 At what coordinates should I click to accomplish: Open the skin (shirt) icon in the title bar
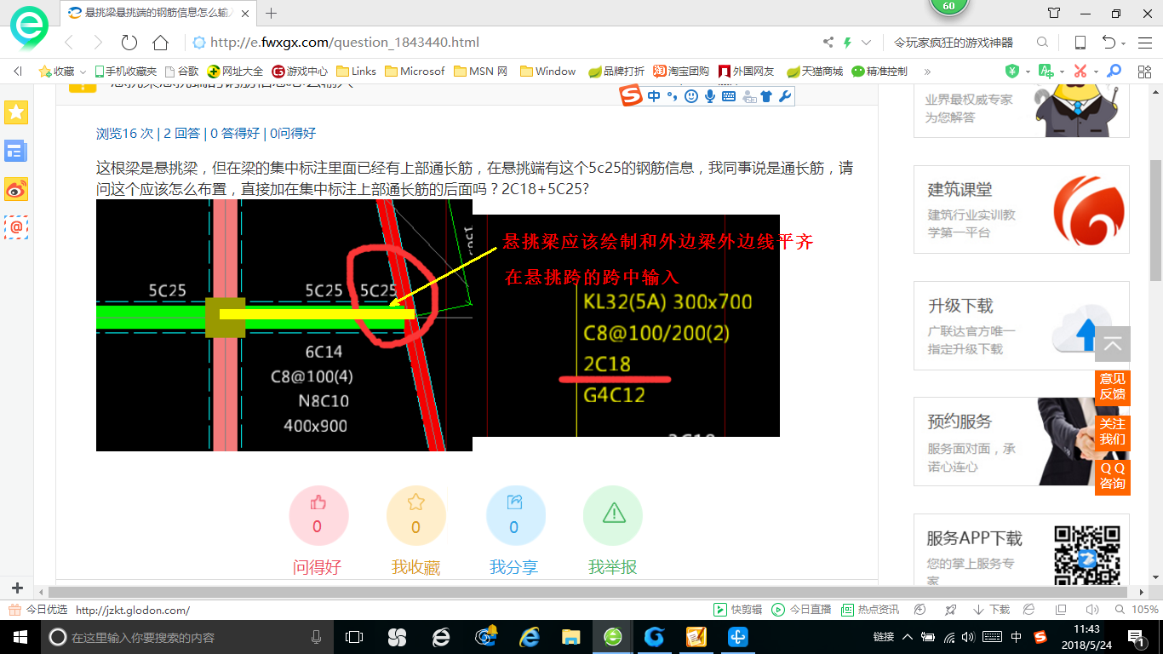click(1054, 13)
